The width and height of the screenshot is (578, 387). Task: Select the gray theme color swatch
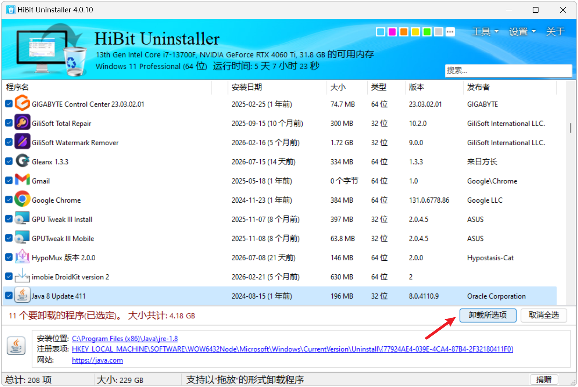point(439,32)
